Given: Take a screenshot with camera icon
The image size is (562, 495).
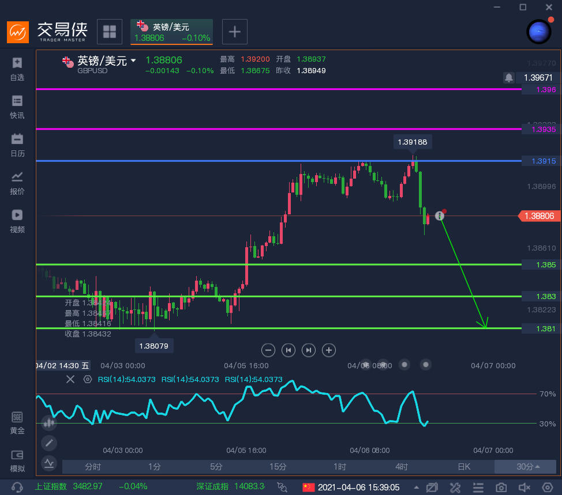Looking at the screenshot, I should pyautogui.click(x=501, y=487).
